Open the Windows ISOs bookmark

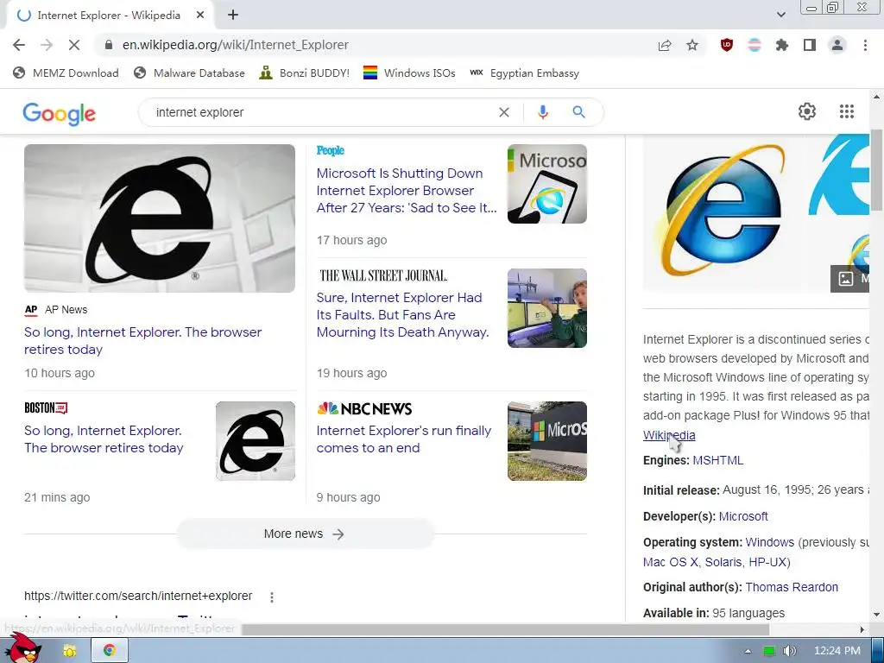point(409,73)
